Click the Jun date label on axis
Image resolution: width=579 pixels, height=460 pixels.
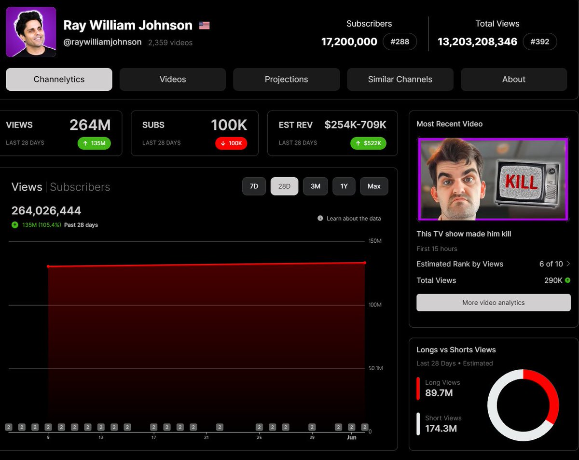pyautogui.click(x=351, y=437)
